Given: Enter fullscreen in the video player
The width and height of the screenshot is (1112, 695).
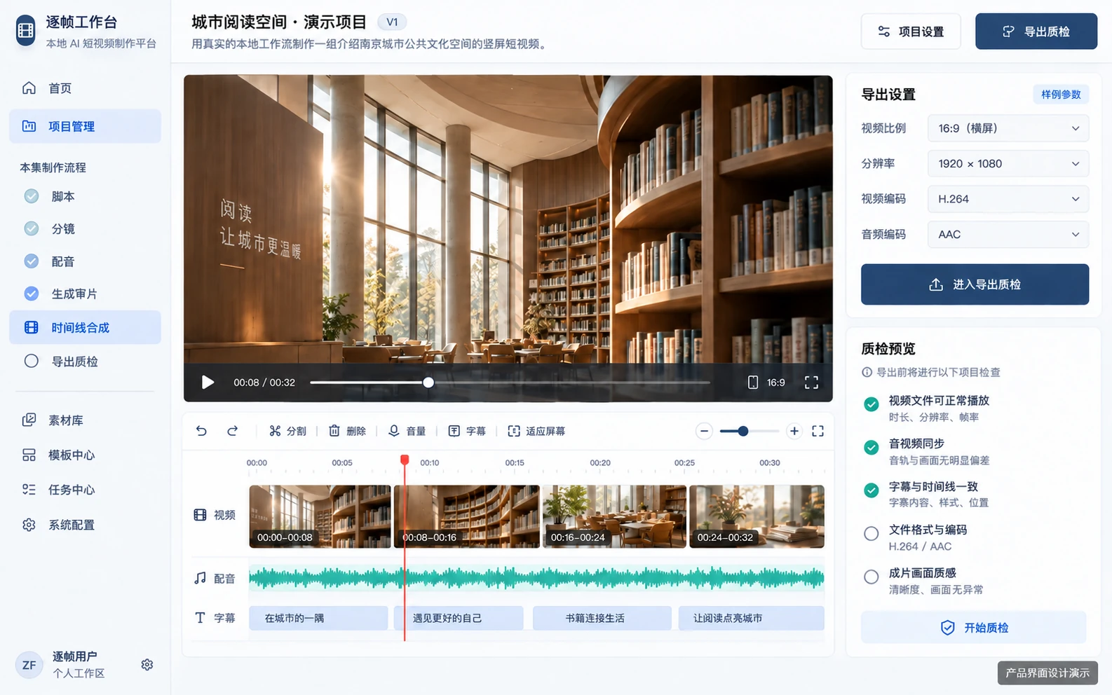Looking at the screenshot, I should click(811, 383).
